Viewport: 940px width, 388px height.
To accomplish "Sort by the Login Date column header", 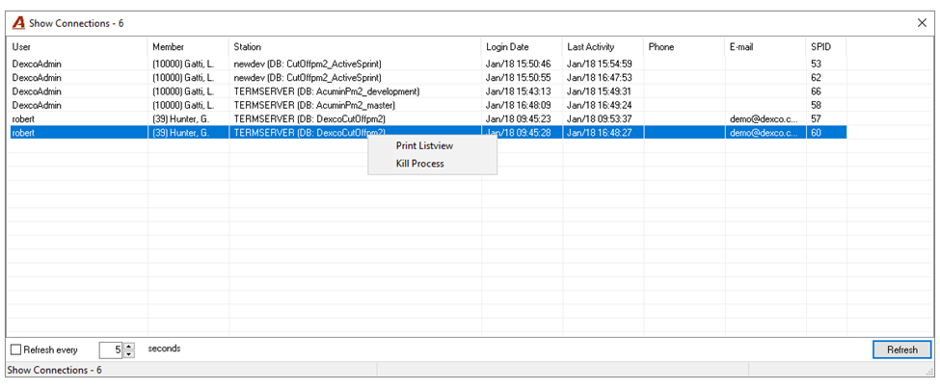I will (522, 47).
